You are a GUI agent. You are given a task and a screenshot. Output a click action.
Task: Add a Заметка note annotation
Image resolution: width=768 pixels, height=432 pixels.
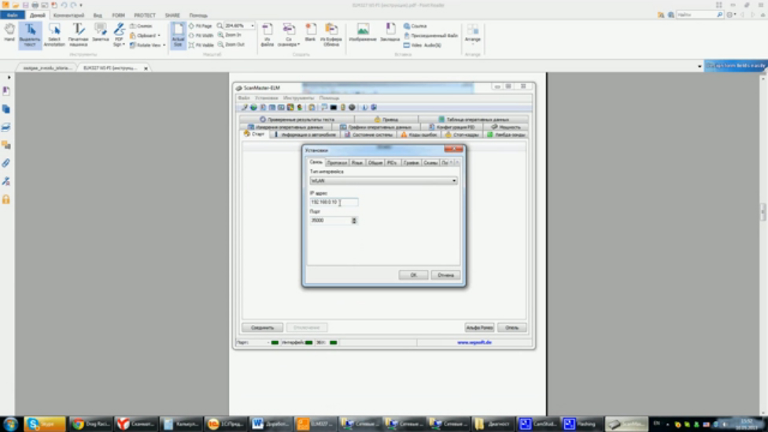click(101, 32)
